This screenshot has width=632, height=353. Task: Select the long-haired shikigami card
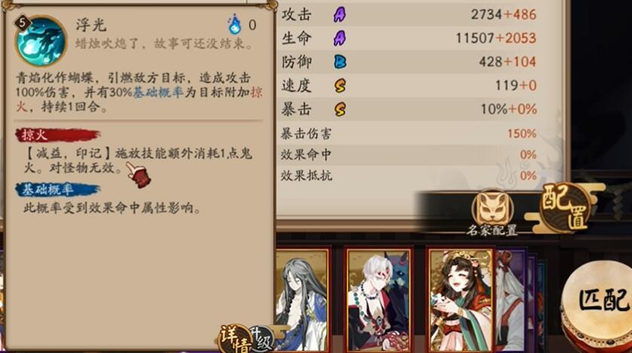[303, 300]
